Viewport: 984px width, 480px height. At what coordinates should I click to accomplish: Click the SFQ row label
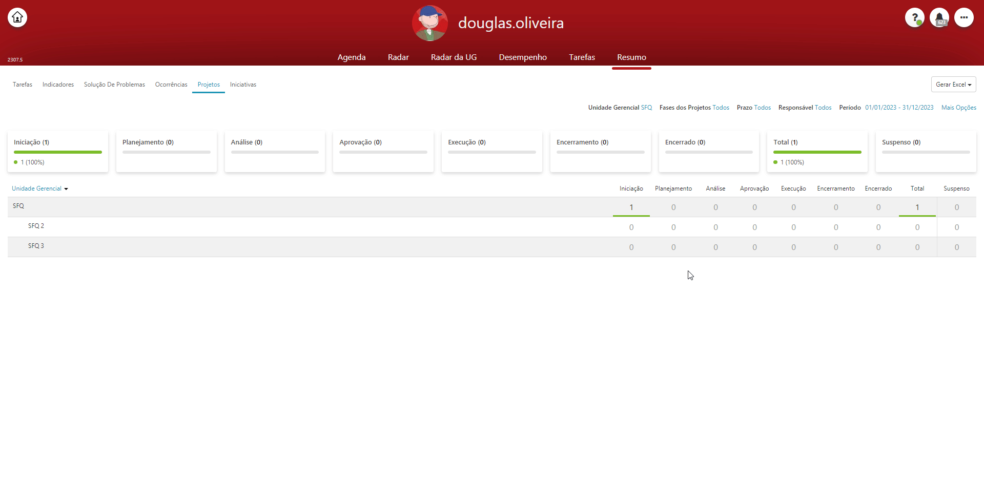coord(18,206)
